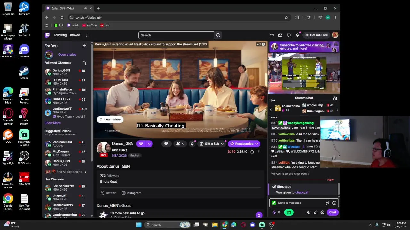Viewport: 410px width, 230px height.
Task: Open the cnn bookmark
Action: coord(104,25)
